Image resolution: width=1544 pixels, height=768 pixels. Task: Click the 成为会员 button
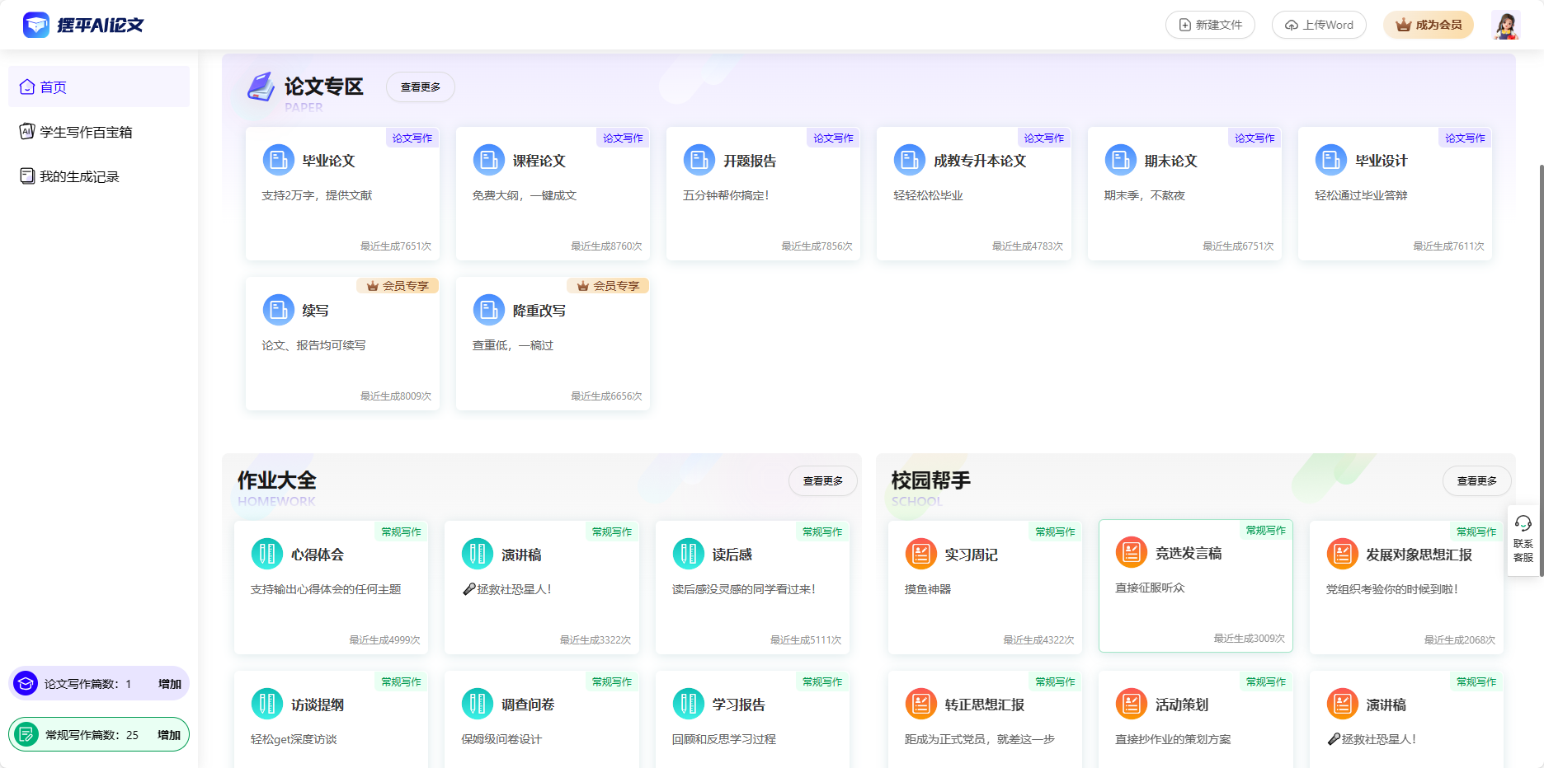[x=1429, y=25]
